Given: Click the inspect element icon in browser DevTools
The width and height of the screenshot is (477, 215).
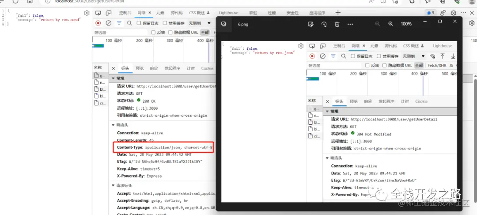Looking at the screenshot, I should 98,13.
